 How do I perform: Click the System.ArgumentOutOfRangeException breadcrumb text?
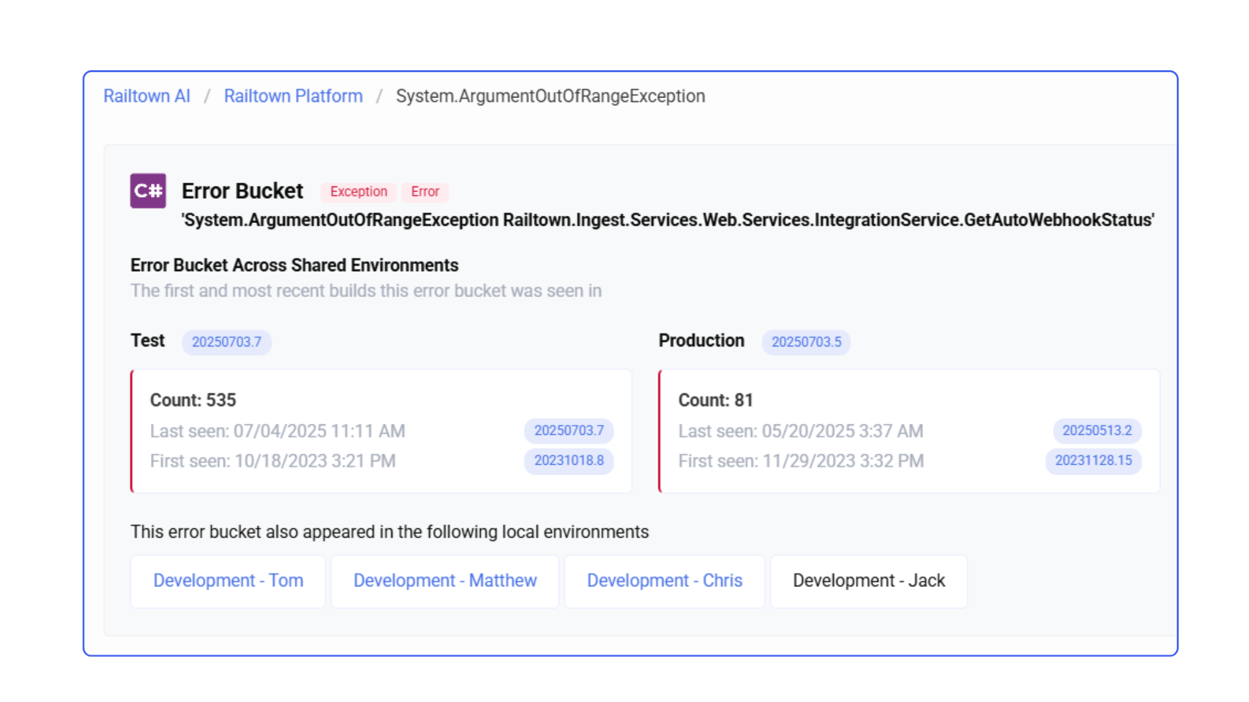click(x=550, y=96)
